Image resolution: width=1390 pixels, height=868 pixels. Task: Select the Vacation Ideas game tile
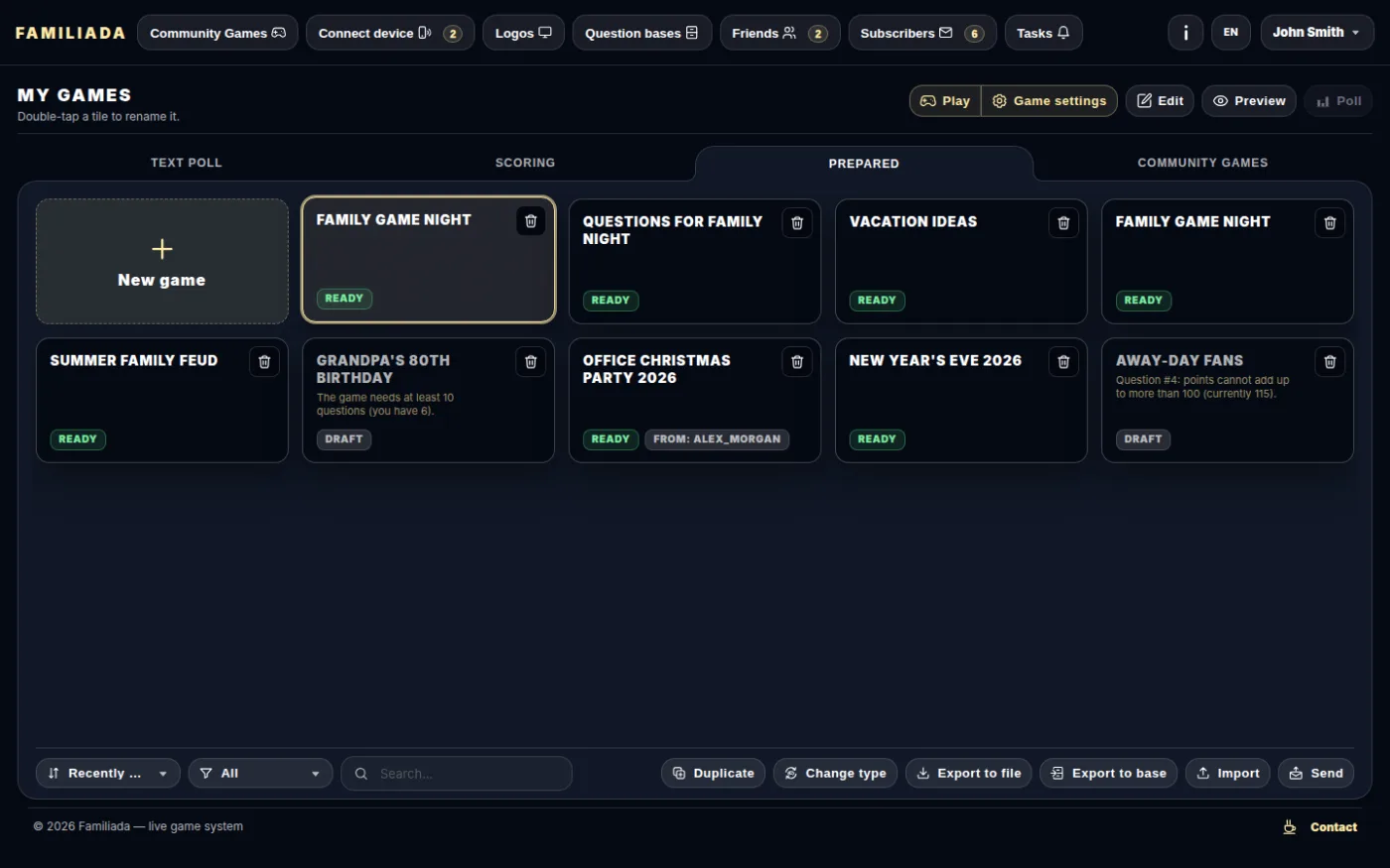pos(961,261)
